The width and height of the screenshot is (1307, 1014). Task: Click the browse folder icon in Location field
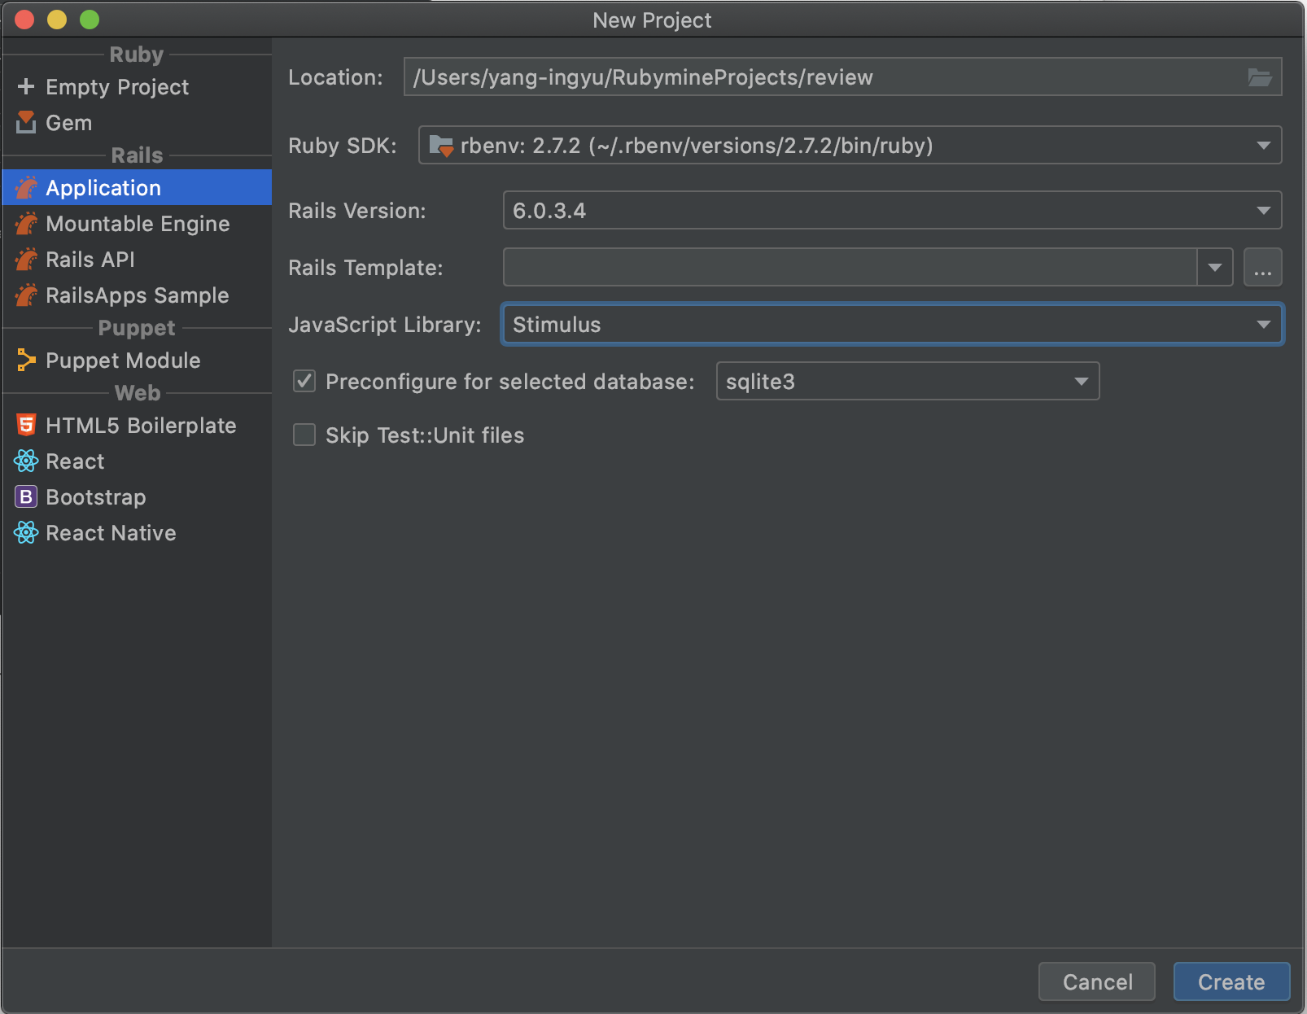click(1260, 77)
